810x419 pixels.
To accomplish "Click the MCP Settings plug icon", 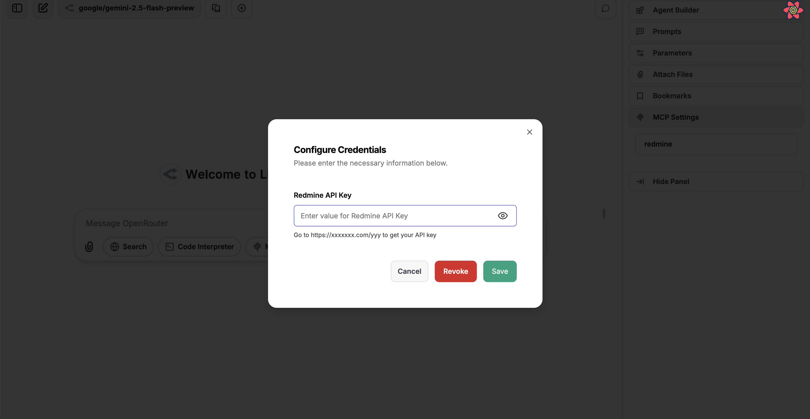I will (640, 117).
